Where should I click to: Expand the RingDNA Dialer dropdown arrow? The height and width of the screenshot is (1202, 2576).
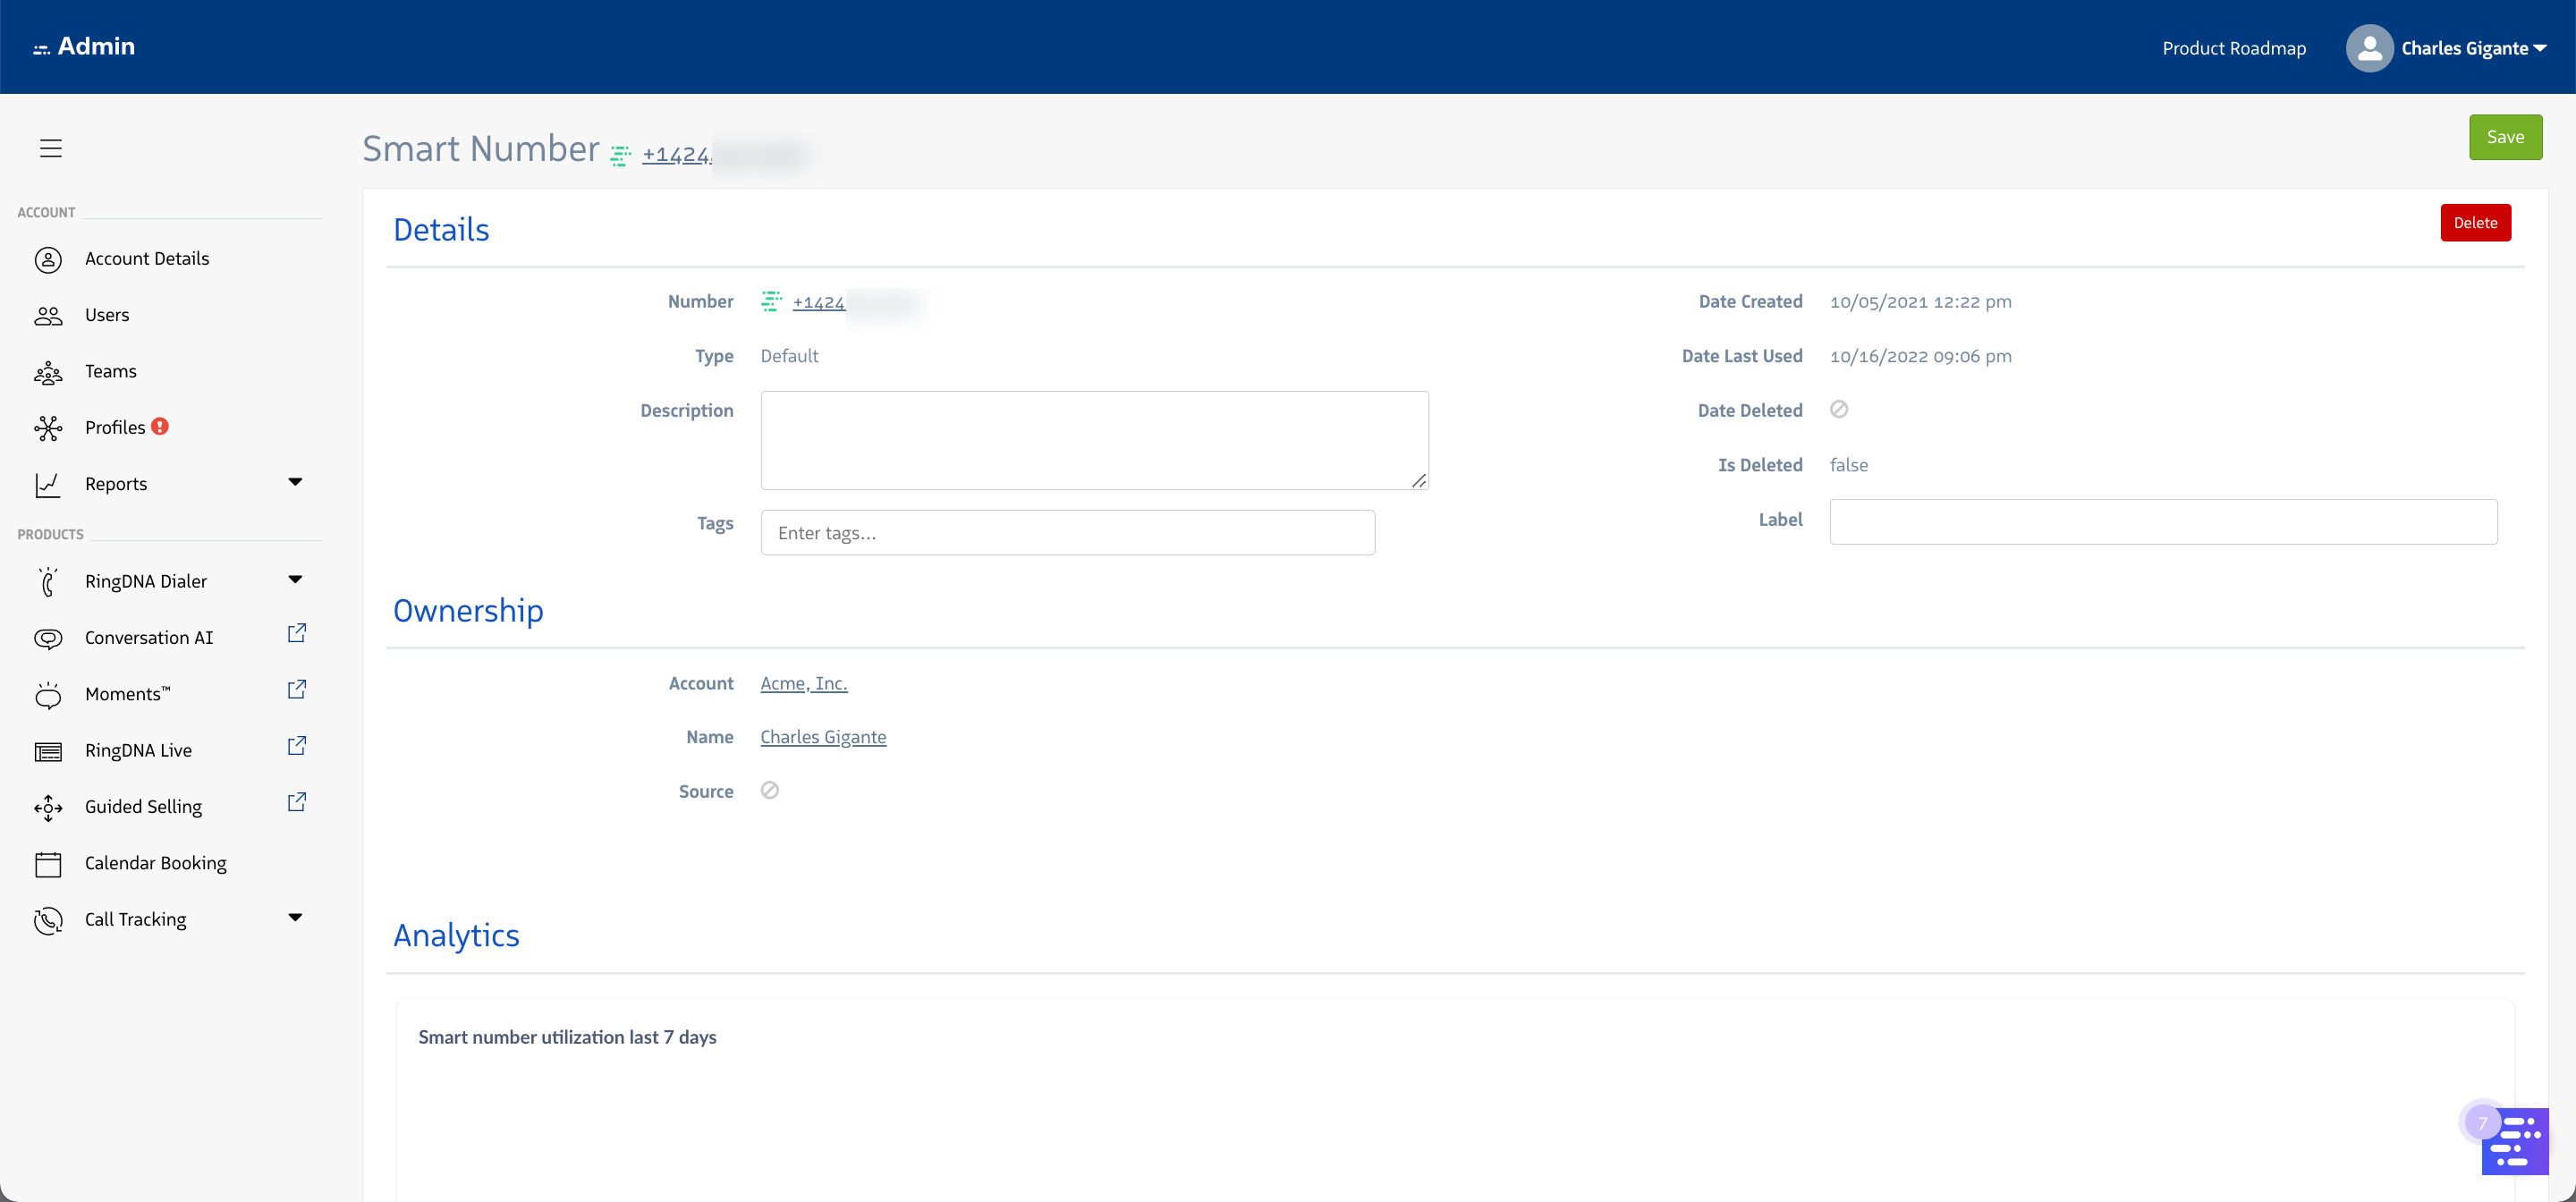point(295,580)
